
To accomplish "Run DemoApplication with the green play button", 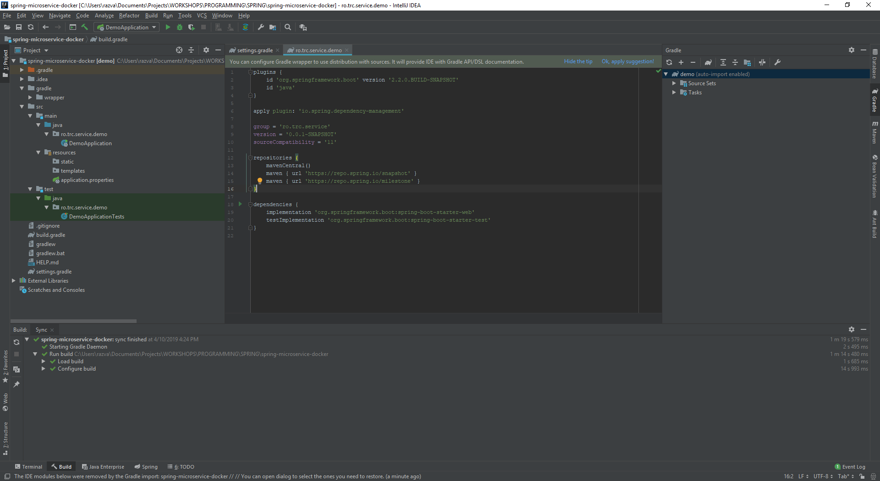I will 168,27.
